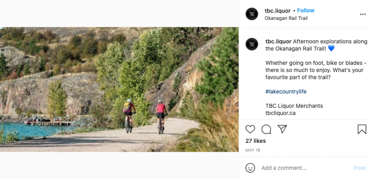This screenshot has height=179, width=372.
Task: Click the blue heart emoji in caption
Action: (331, 49)
